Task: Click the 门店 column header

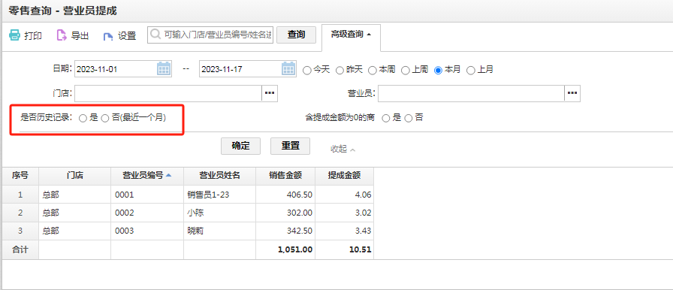Action: (x=74, y=175)
